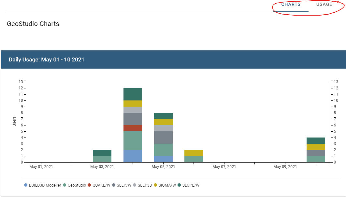Click the "Users" y-axis title
This screenshot has height=197, width=346.
click(x=14, y=122)
